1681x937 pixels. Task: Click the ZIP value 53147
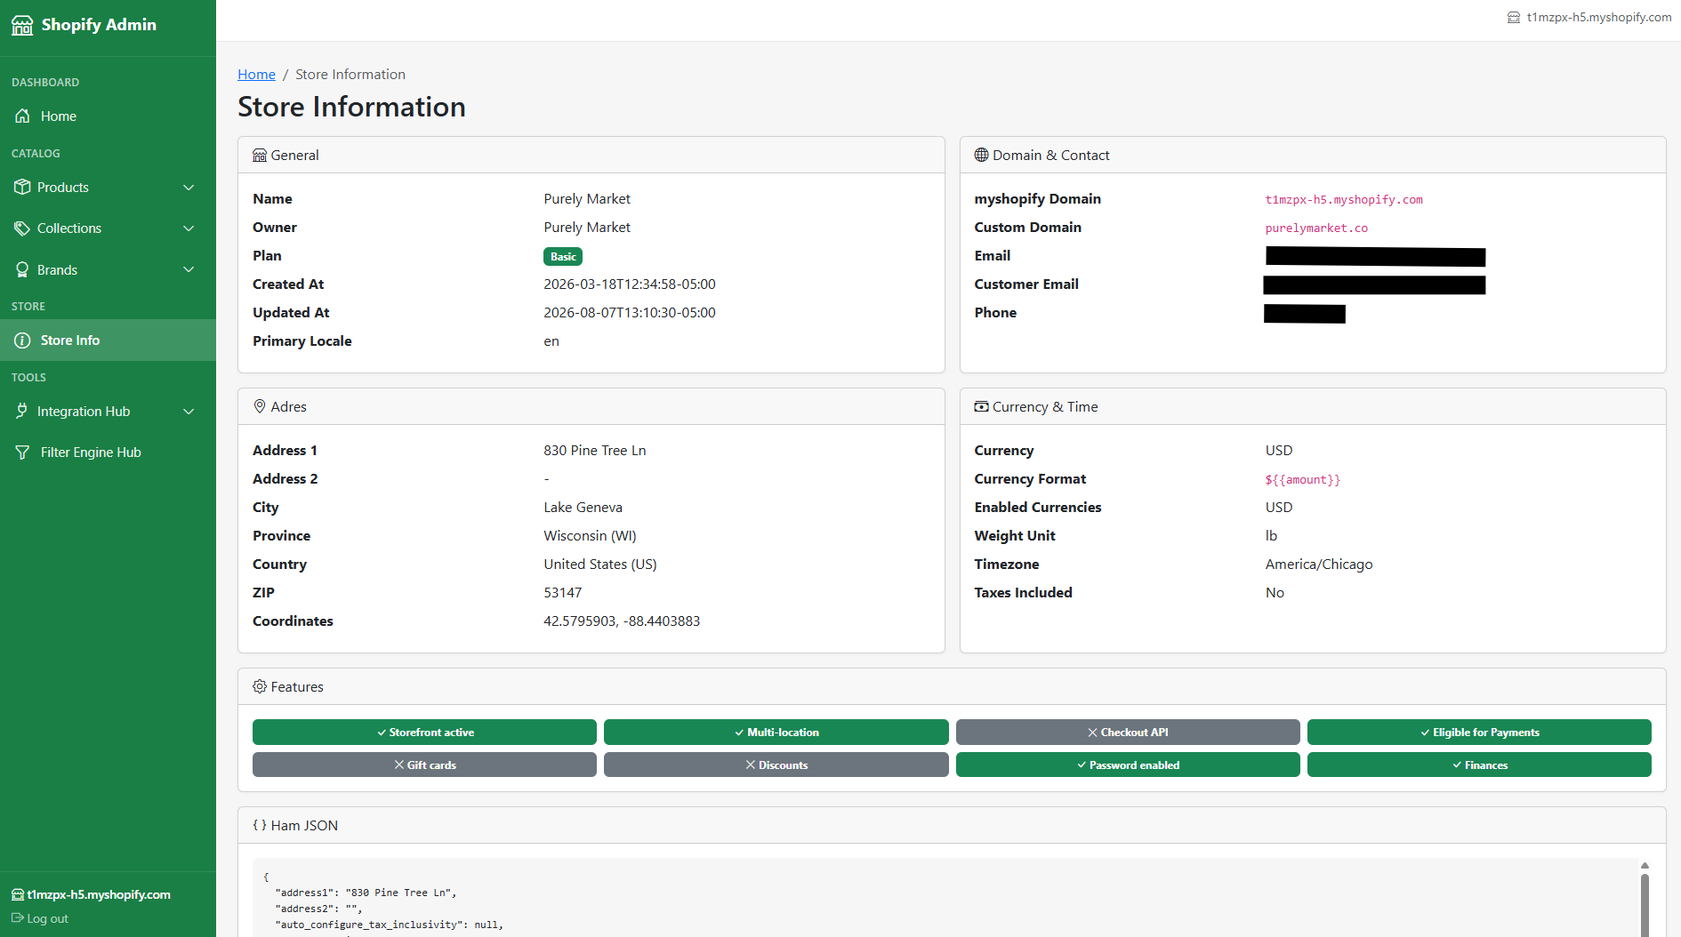(x=562, y=593)
